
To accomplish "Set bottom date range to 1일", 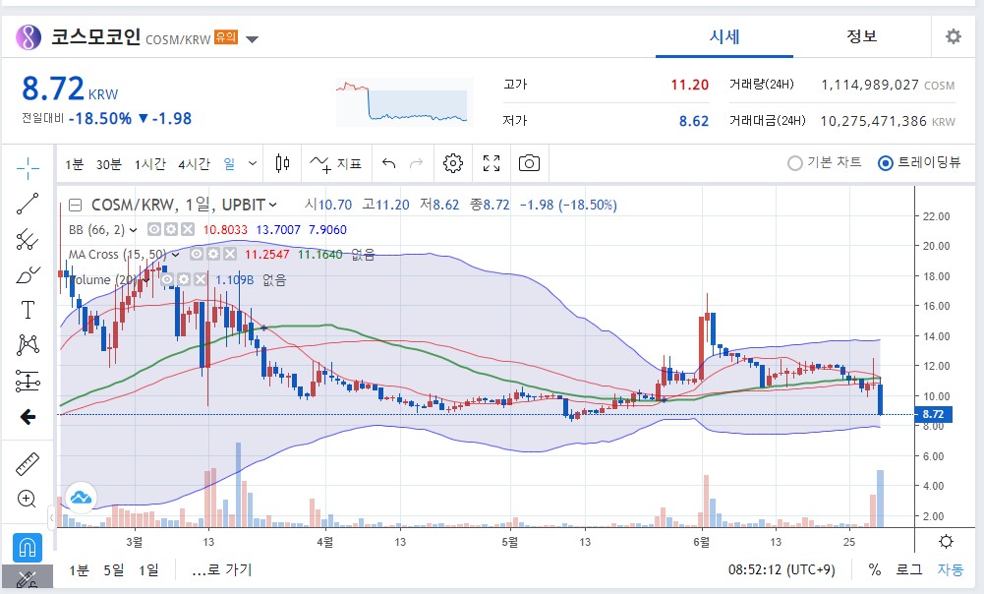I will 148,570.
